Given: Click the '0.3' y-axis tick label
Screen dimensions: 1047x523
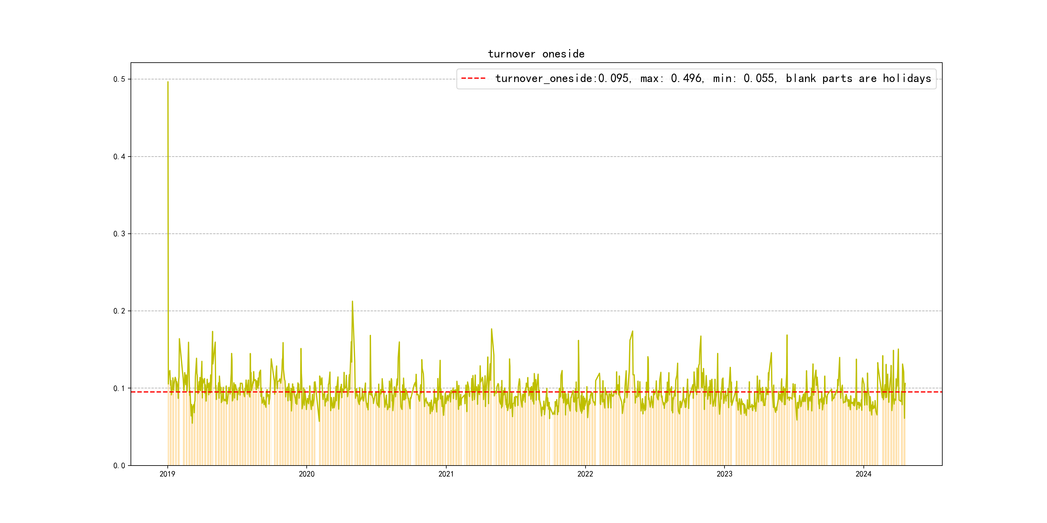Looking at the screenshot, I should 119,234.
